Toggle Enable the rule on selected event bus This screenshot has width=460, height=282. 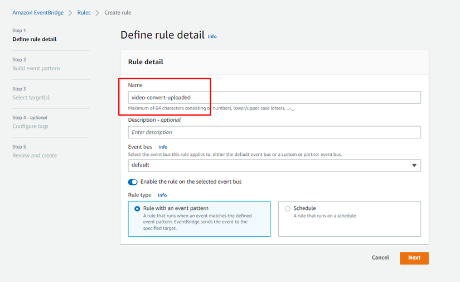coord(133,182)
